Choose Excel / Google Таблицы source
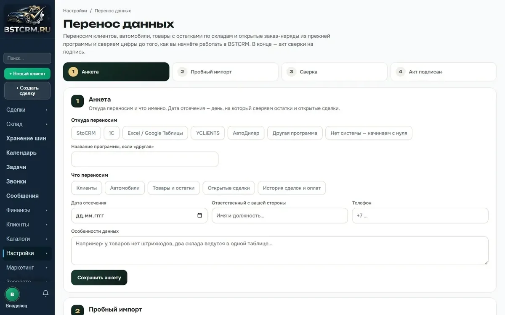505x315 pixels. [155, 133]
